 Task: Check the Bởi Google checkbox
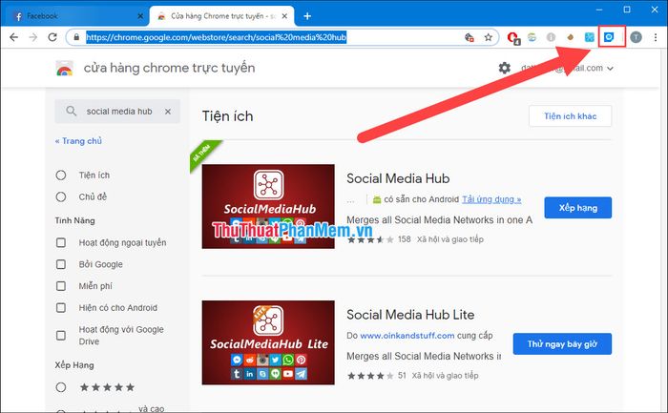[61, 264]
